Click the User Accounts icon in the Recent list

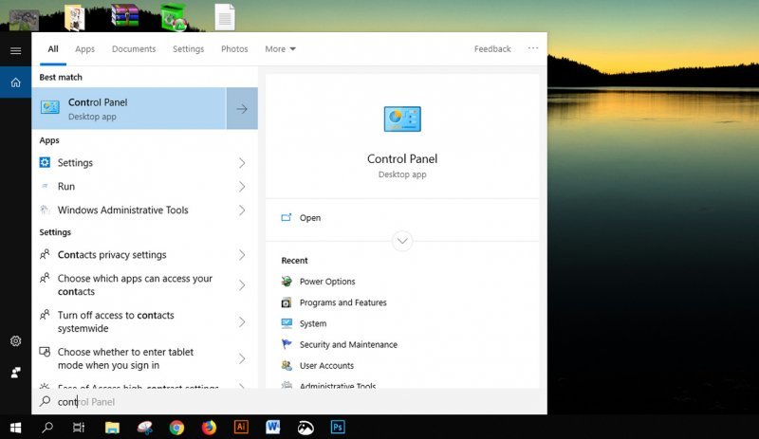[x=287, y=365]
